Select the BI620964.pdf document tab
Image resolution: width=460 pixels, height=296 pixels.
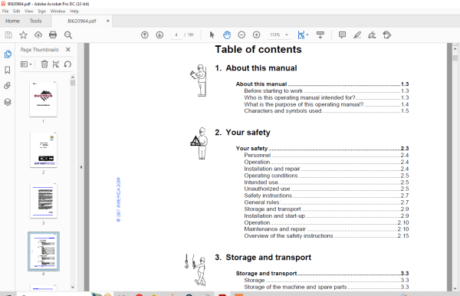pyautogui.click(x=82, y=21)
